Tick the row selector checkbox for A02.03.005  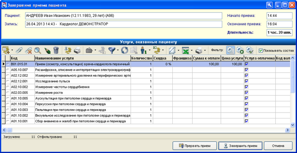pyautogui.click(x=8, y=93)
